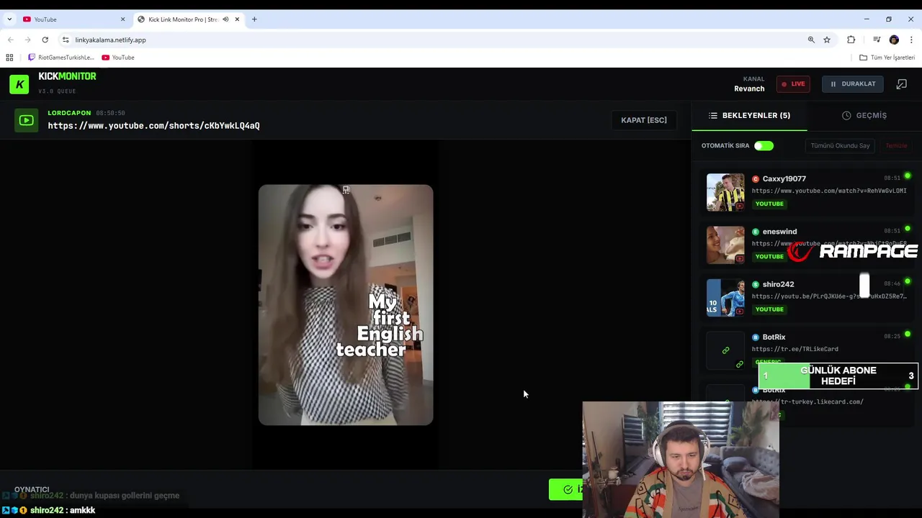Click the list icon in the BEKLEYENLER tab
The image size is (922, 518).
[713, 115]
